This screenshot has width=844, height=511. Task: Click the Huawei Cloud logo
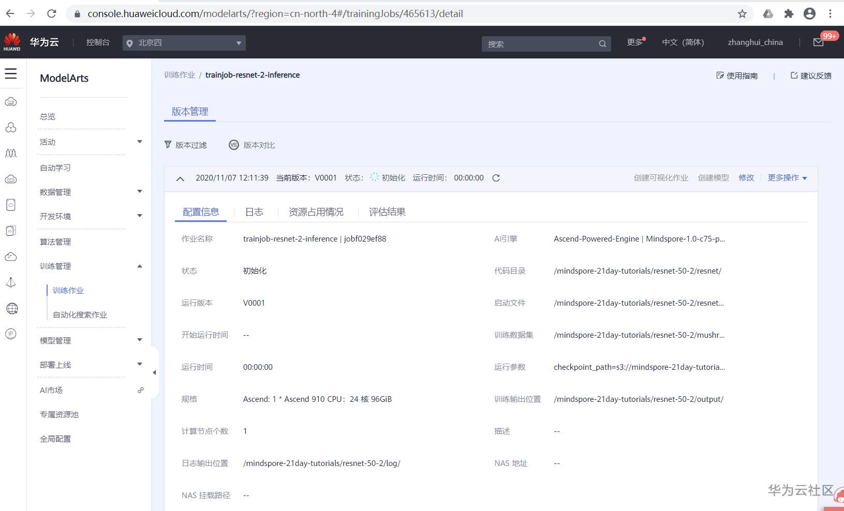[x=12, y=42]
